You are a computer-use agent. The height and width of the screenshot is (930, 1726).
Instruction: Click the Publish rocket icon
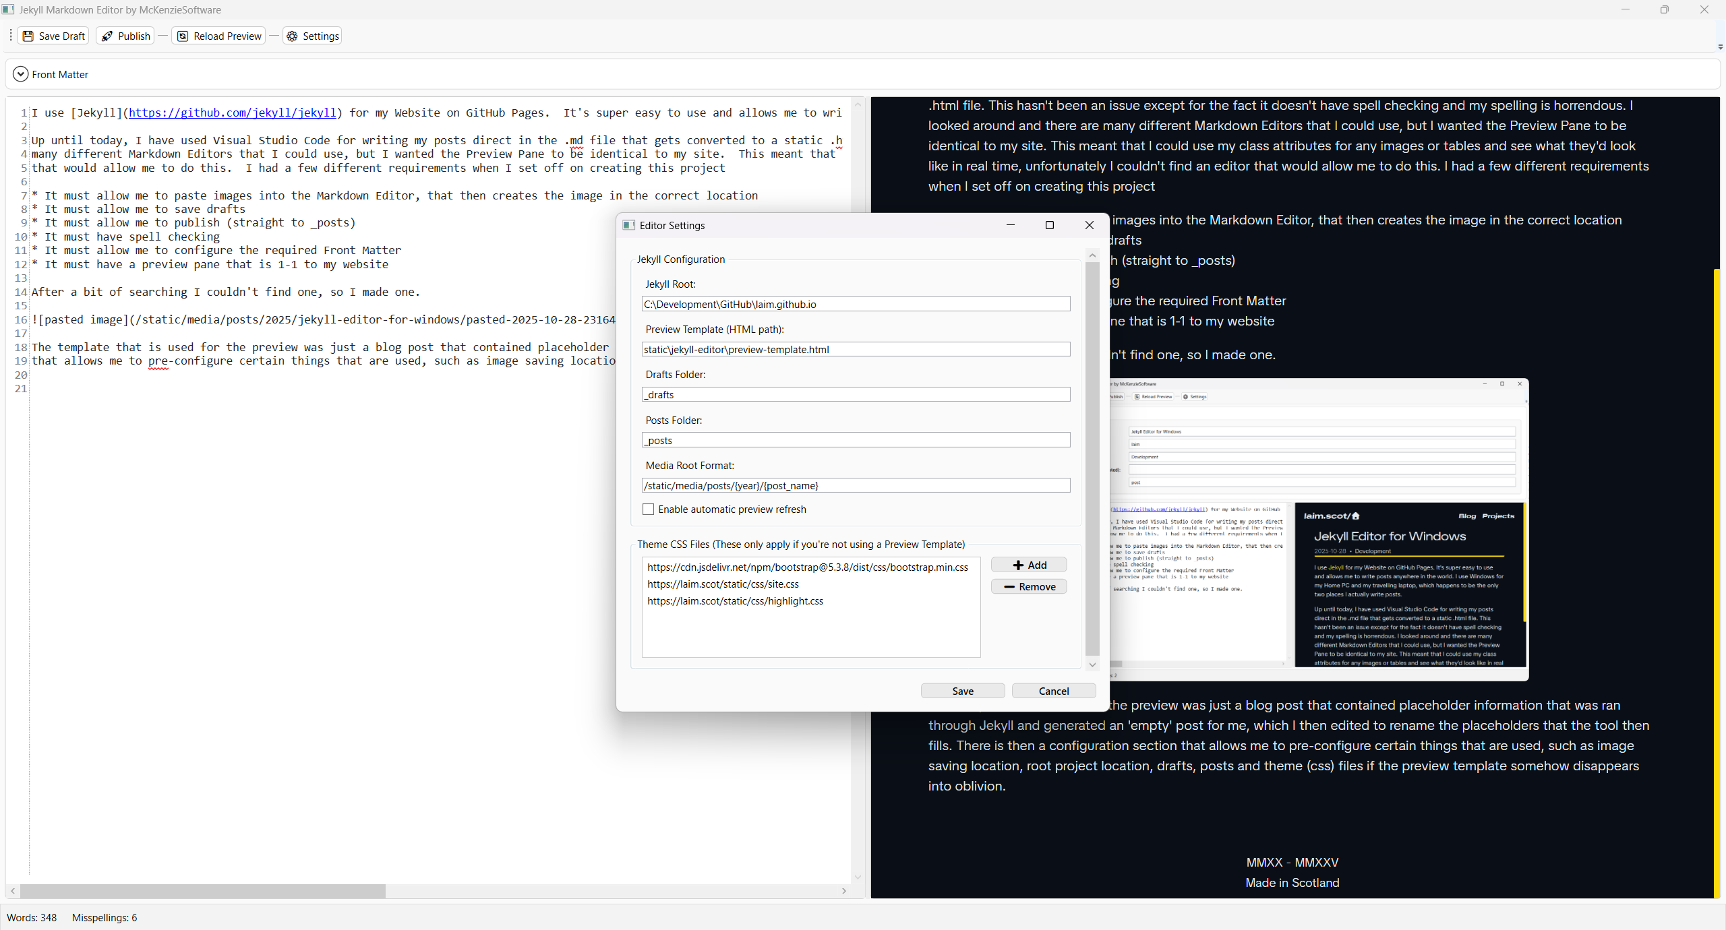click(x=108, y=36)
